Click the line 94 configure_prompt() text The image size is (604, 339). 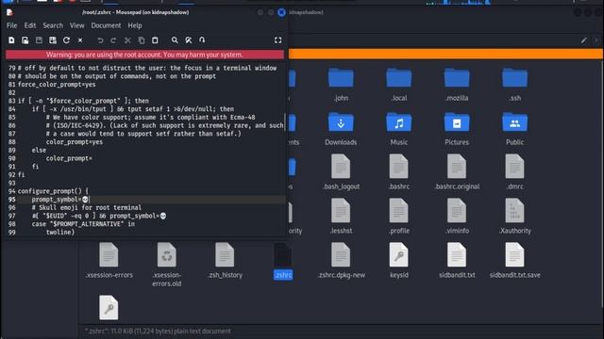[53, 191]
